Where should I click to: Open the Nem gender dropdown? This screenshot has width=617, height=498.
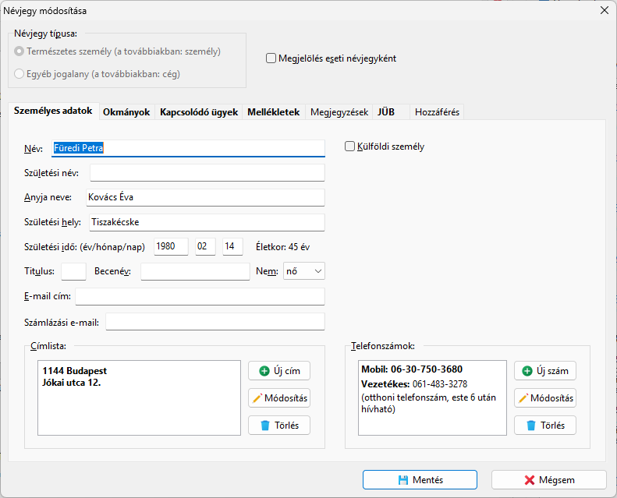click(304, 271)
